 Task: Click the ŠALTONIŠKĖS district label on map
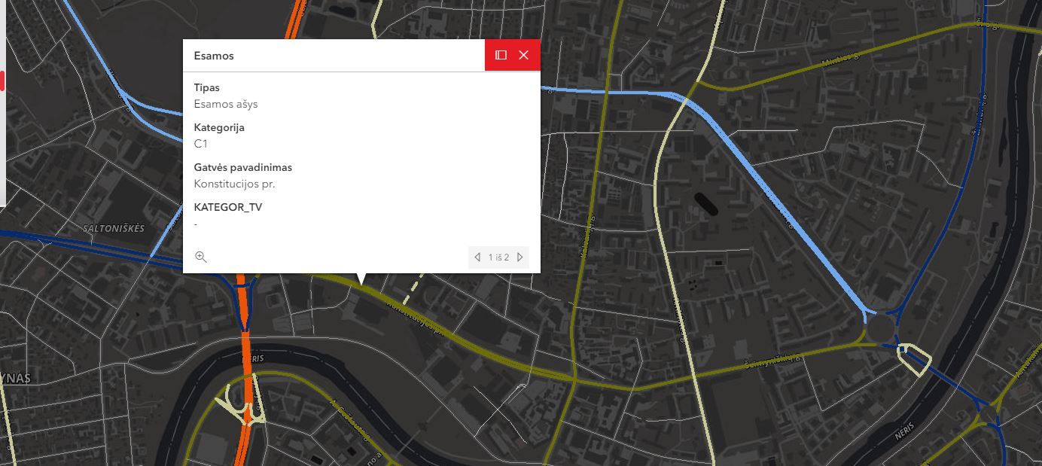pyautogui.click(x=114, y=228)
